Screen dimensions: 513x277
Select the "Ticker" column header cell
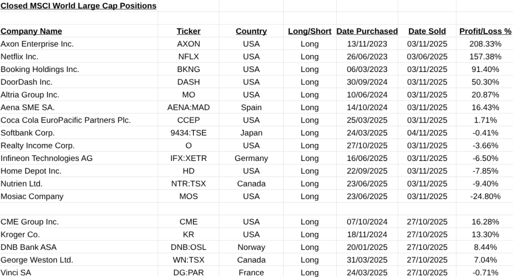188,31
